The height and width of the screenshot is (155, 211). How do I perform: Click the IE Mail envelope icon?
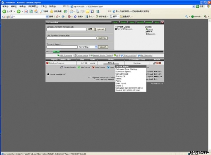[71, 12]
